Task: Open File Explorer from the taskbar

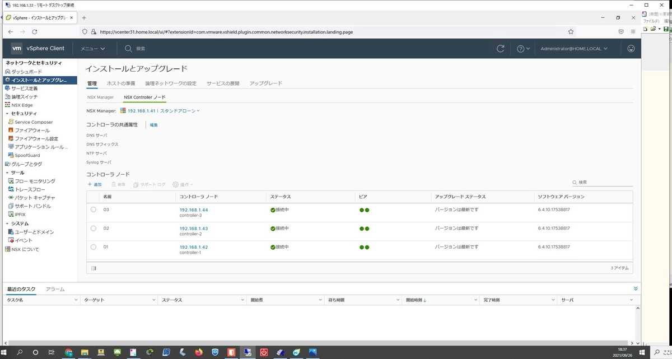Action: pos(85,352)
